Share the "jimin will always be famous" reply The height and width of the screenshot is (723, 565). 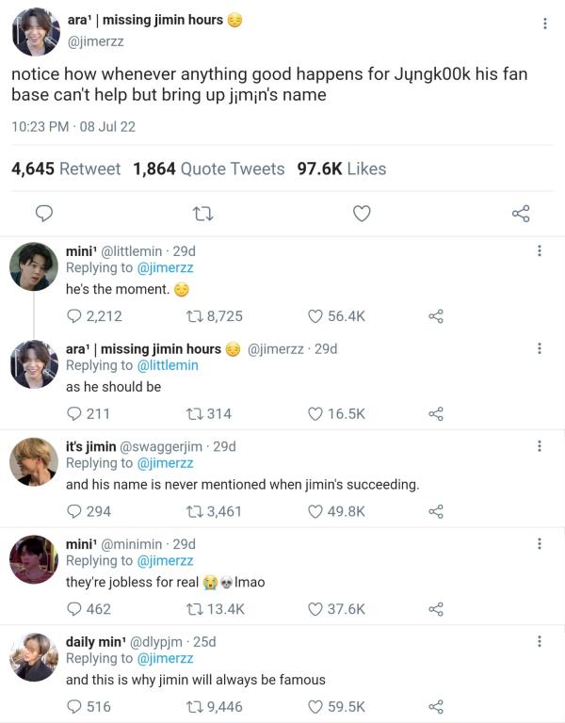[x=435, y=706]
